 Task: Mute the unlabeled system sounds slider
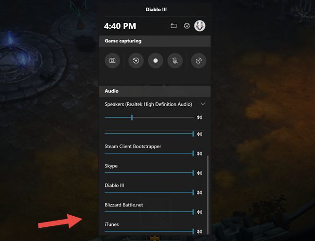(x=199, y=134)
